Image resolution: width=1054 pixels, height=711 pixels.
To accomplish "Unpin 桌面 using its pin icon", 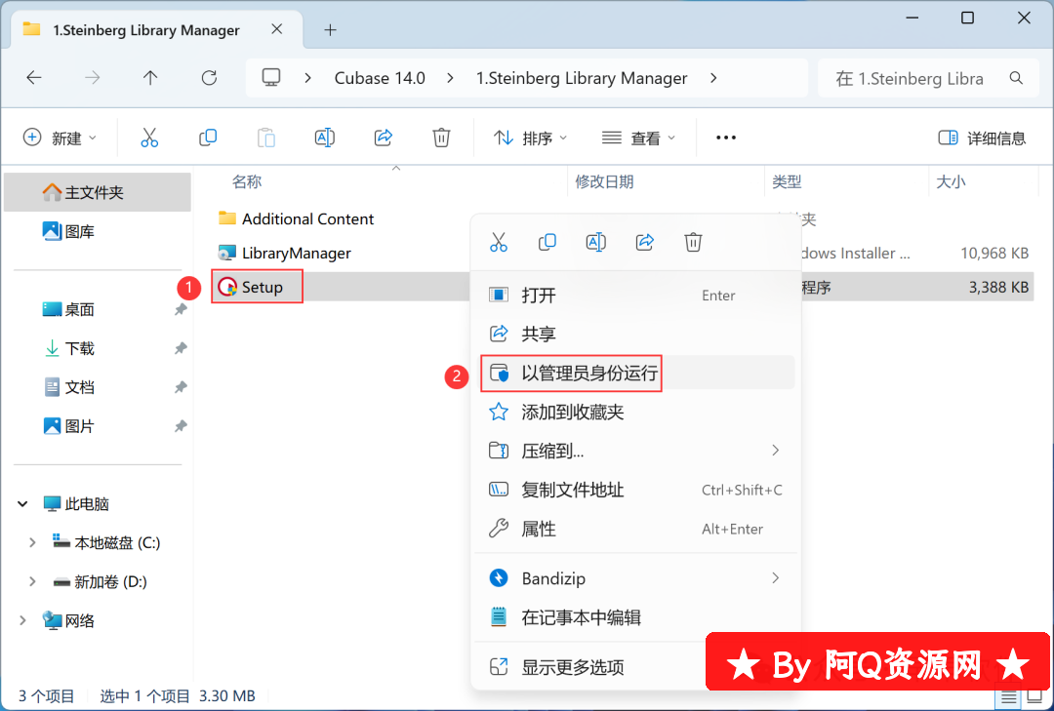I will click(181, 309).
